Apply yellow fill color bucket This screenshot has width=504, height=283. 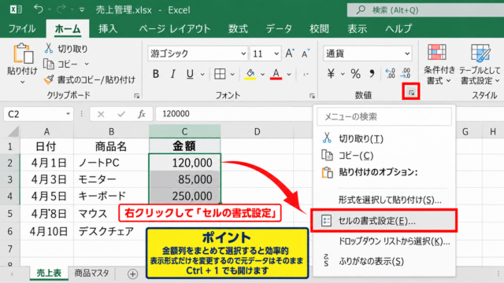[250, 74]
